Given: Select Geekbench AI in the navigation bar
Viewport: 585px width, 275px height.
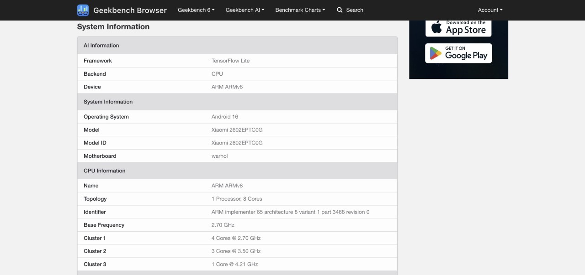Looking at the screenshot, I should click(x=245, y=10).
